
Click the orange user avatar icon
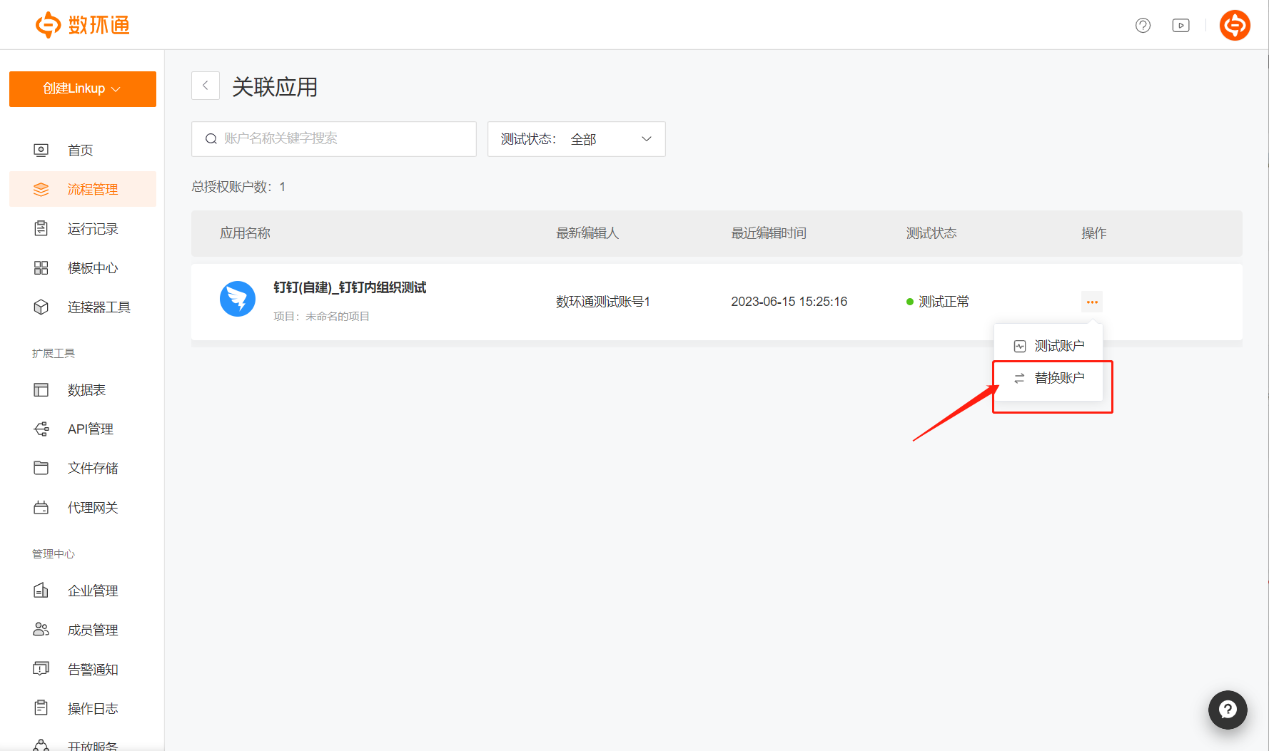1234,26
